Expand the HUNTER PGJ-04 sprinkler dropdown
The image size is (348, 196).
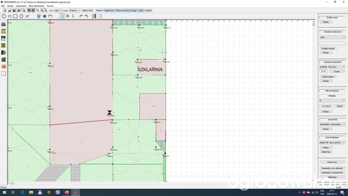click(x=332, y=67)
